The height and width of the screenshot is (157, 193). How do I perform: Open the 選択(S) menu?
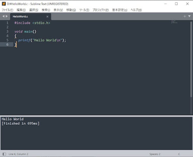pyautogui.click(x=34, y=10)
